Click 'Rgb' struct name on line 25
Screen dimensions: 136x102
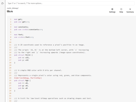coord(27,81)
